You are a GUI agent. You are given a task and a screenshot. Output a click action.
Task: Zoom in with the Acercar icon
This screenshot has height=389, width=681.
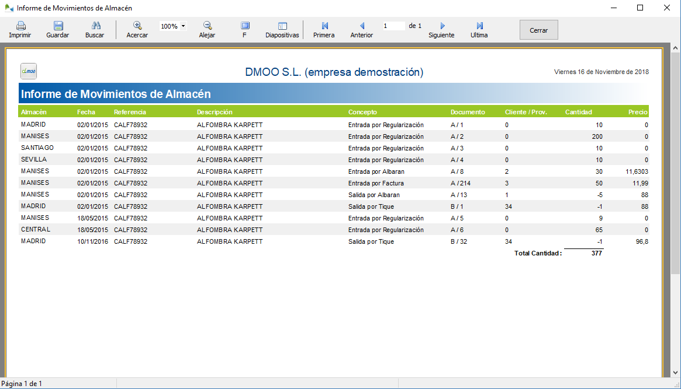tap(137, 29)
